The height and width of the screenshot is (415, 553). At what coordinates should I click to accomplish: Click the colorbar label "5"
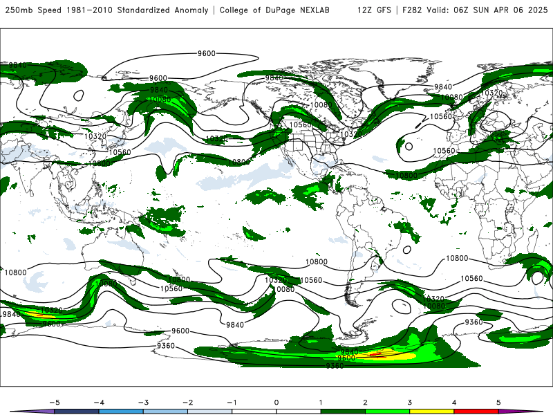[498, 403]
